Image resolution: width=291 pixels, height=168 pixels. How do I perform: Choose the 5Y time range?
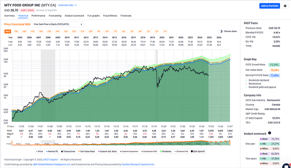click(132, 32)
